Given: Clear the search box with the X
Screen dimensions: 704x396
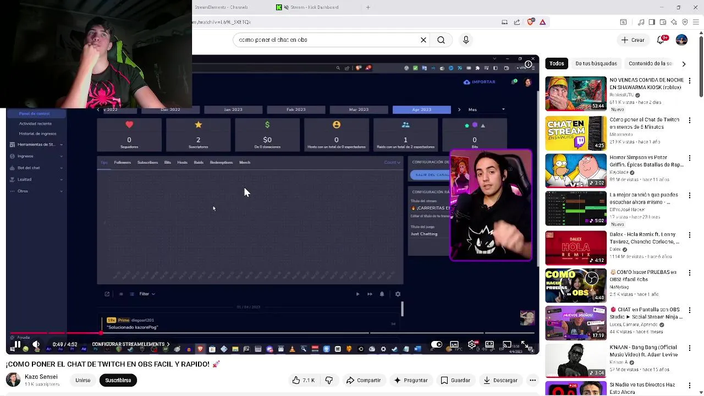Looking at the screenshot, I should [x=424, y=40].
